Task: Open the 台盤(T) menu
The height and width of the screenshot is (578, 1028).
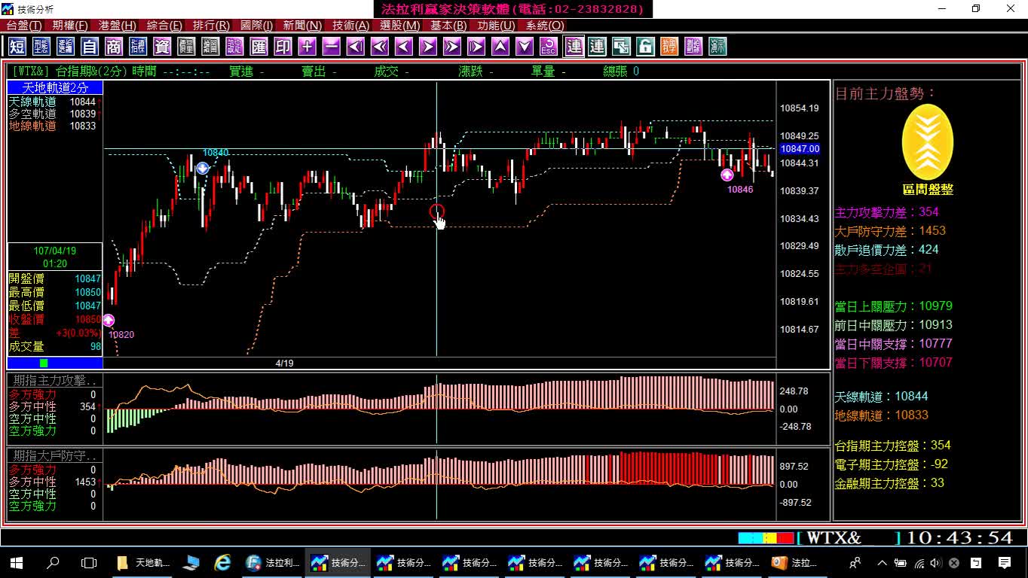Action: pos(24,26)
